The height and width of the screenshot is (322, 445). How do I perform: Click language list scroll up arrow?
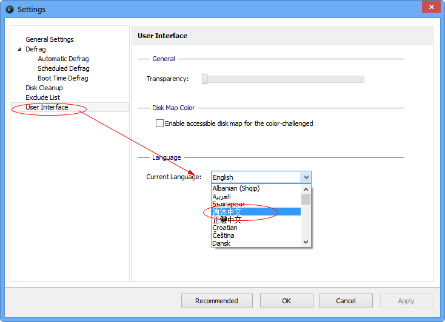pyautogui.click(x=306, y=189)
